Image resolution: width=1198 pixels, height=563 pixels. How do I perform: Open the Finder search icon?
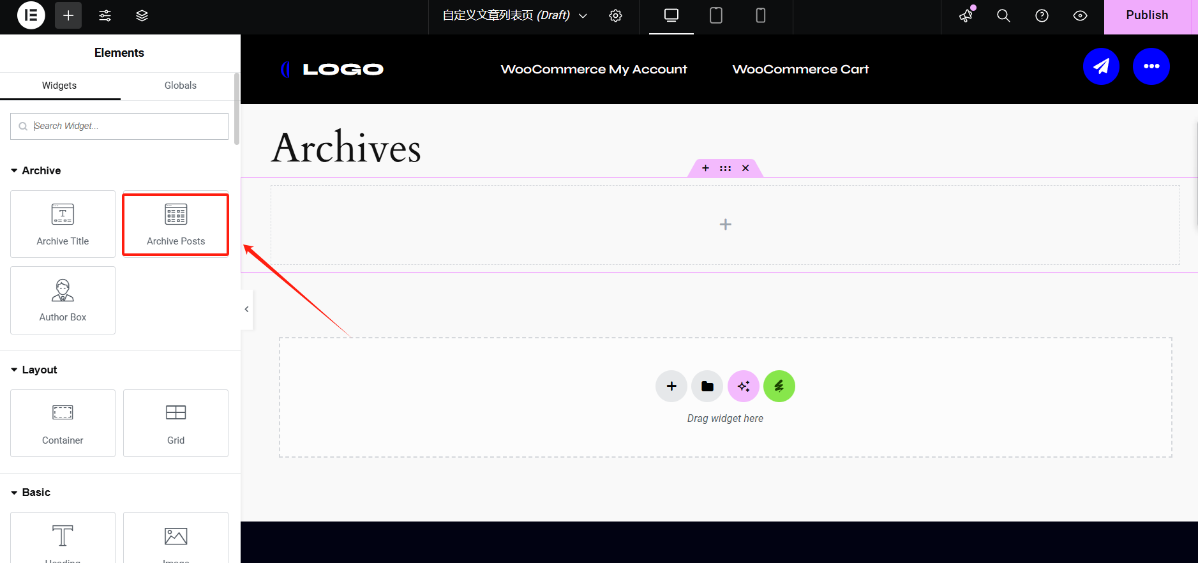point(1003,15)
